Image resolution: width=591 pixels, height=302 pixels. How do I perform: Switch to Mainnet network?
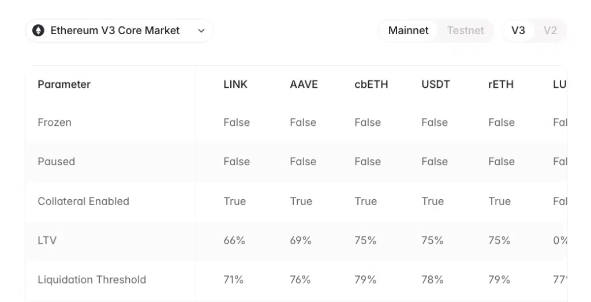coord(408,31)
